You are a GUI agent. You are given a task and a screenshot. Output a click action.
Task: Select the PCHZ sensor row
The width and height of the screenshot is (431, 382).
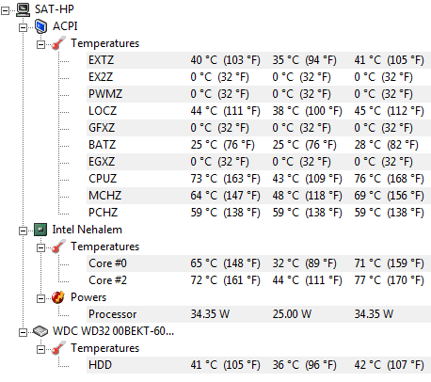point(259,213)
